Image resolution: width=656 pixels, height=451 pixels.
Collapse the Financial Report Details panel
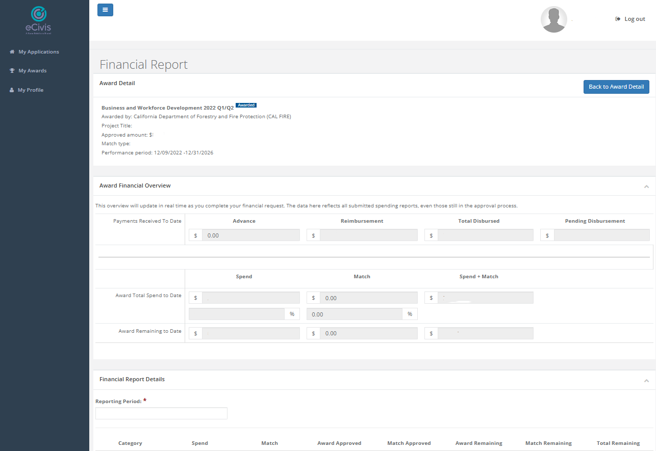646,381
